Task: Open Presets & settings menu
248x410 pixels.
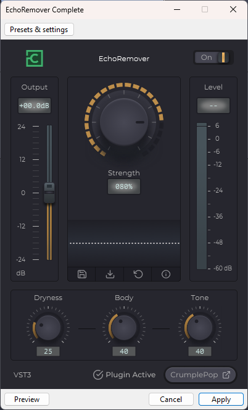Action: click(39, 30)
